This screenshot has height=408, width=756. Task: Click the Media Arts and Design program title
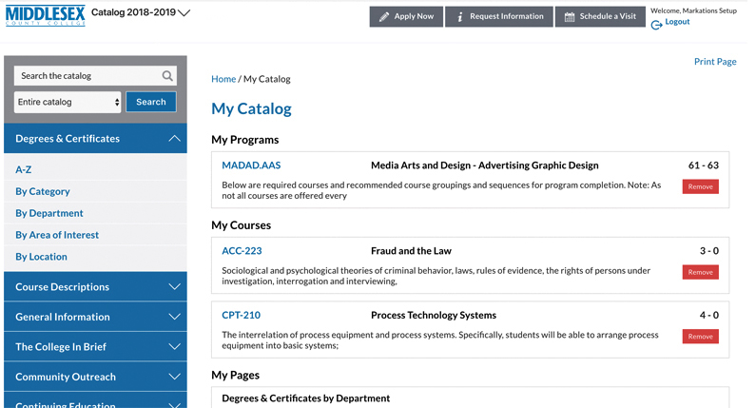tap(485, 165)
